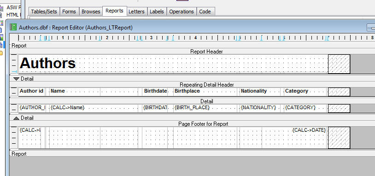Screen dimensions: 375x176
Task: Open the Letters tab
Action: (x=136, y=12)
